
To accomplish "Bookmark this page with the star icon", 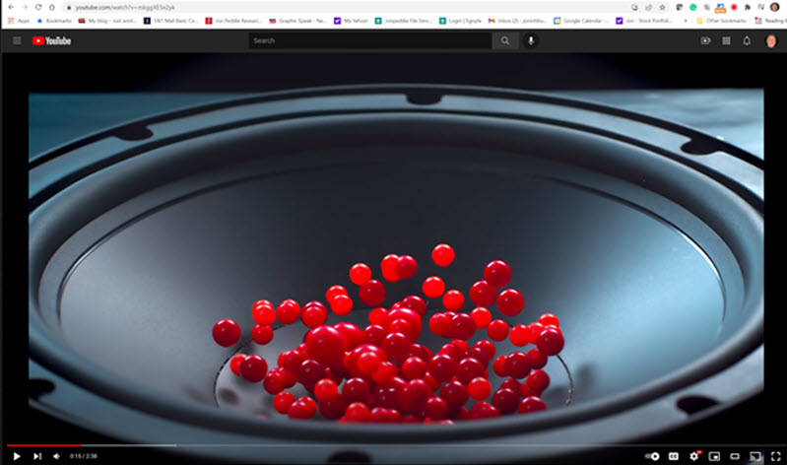I will [663, 7].
